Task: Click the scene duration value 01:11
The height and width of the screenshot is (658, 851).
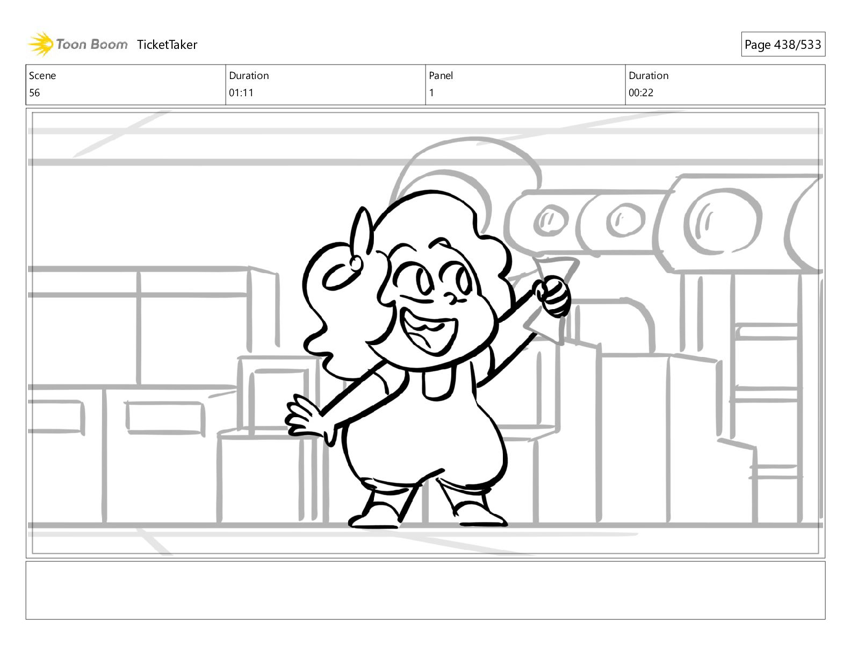Action: pos(241,92)
